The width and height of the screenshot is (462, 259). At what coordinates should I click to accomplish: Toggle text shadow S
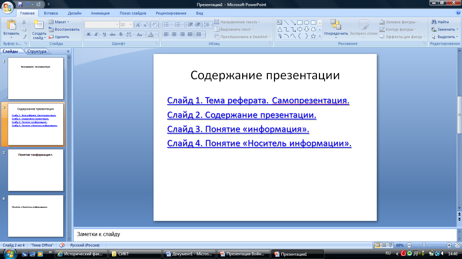tap(121, 34)
